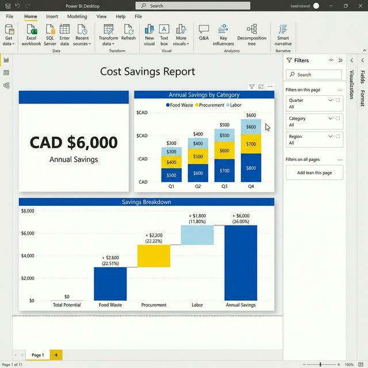Image resolution: width=368 pixels, height=368 pixels.
Task: Toggle checkbox on Region filter card
Action: 338,136
